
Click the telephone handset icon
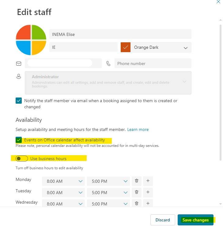tap(108, 63)
